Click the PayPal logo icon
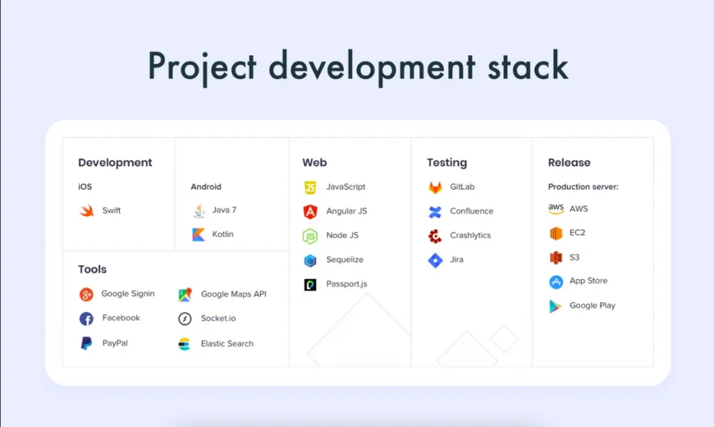714x427 pixels. (x=86, y=343)
